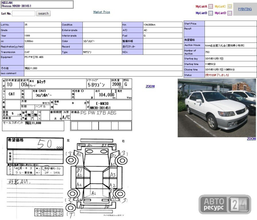Select Starting time 11時58分
This screenshot has width=257, height=220.
[x=210, y=64]
